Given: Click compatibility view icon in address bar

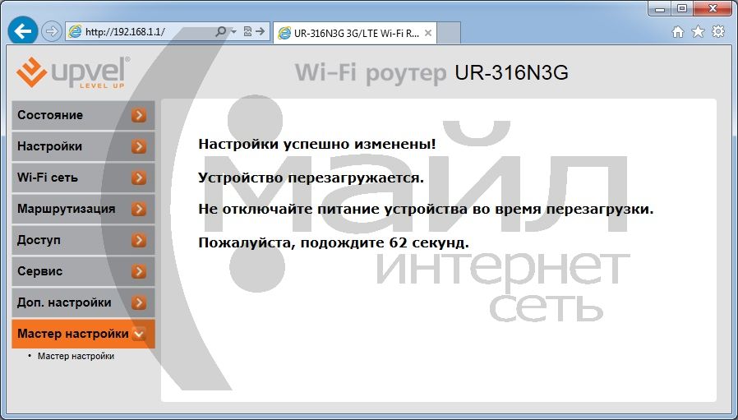Looking at the screenshot, I should [247, 32].
